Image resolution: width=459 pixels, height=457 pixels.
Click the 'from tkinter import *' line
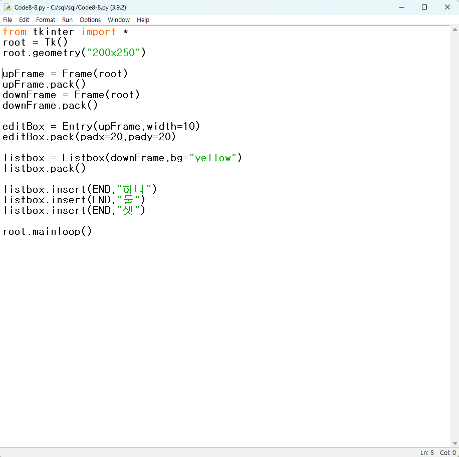click(x=66, y=32)
